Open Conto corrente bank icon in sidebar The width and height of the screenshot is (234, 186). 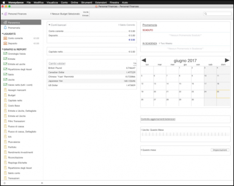point(5,38)
